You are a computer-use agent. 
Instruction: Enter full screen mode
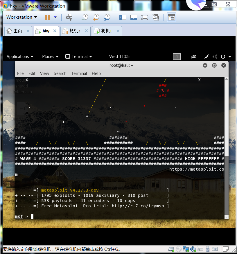pyautogui.click(x=145, y=17)
